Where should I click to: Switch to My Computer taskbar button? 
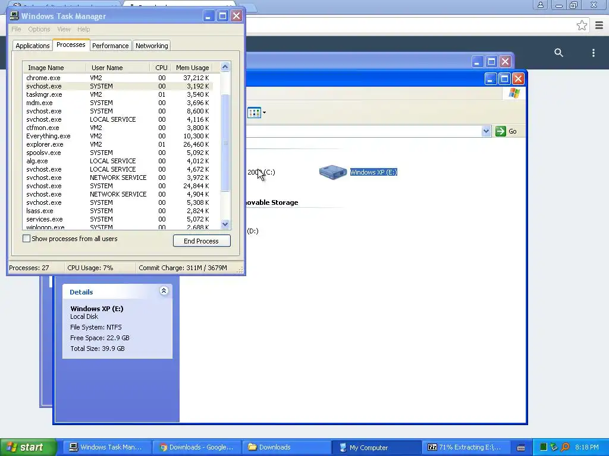[x=376, y=447]
